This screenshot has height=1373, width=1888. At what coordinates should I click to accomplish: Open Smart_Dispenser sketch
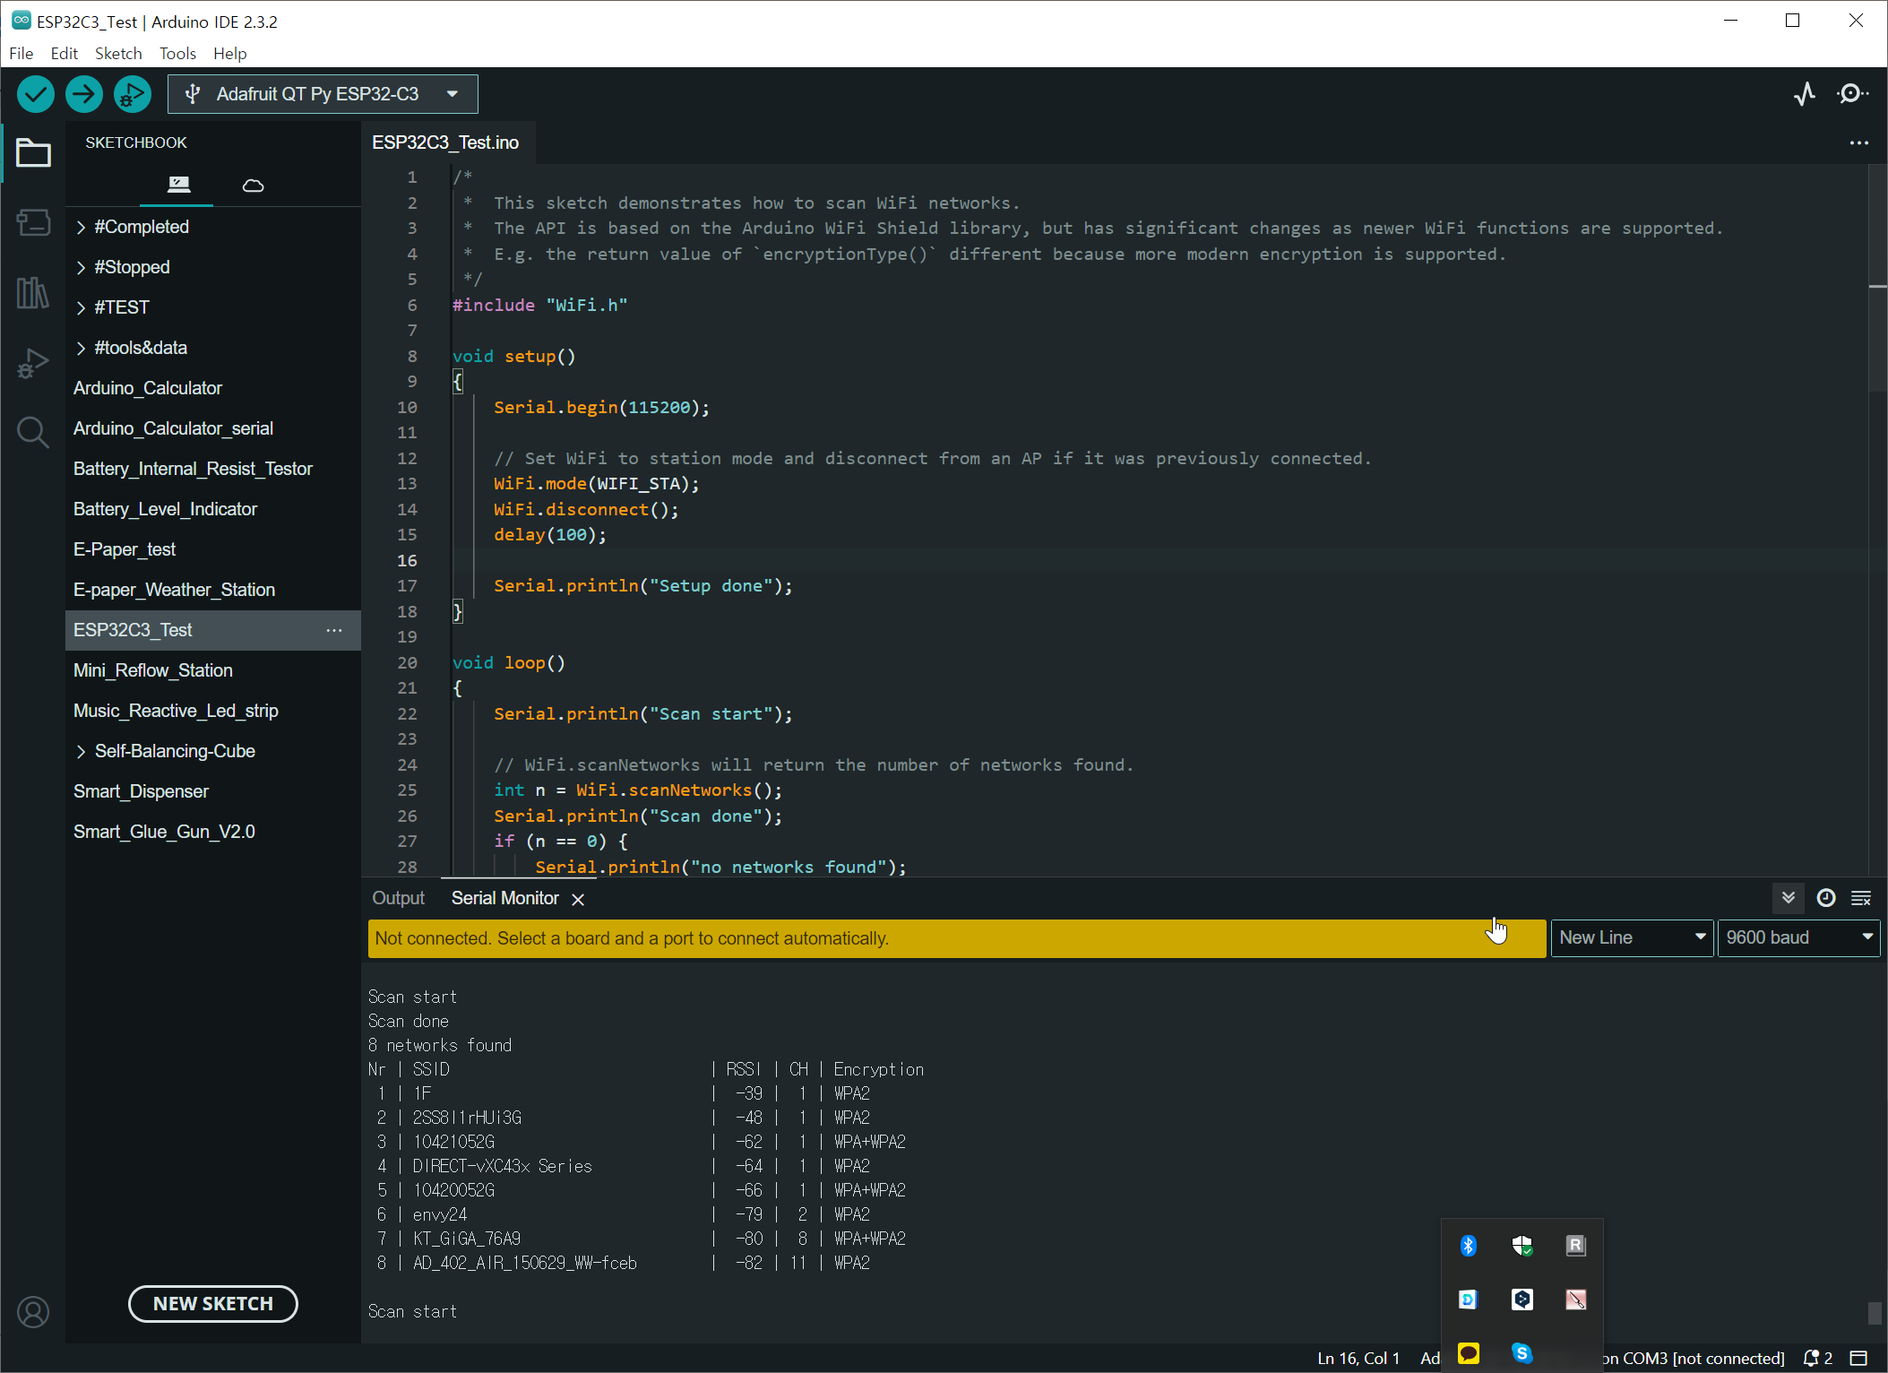tap(213, 791)
